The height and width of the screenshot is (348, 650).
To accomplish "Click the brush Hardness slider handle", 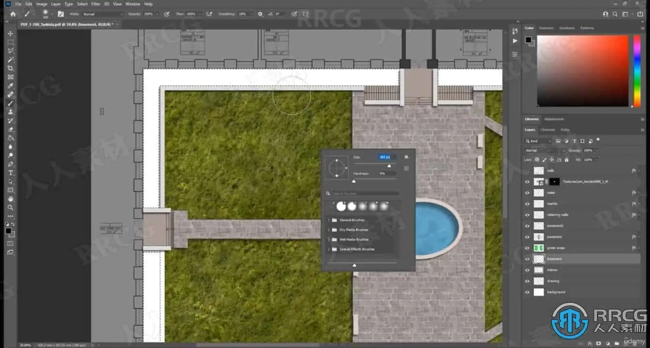I will point(354,181).
